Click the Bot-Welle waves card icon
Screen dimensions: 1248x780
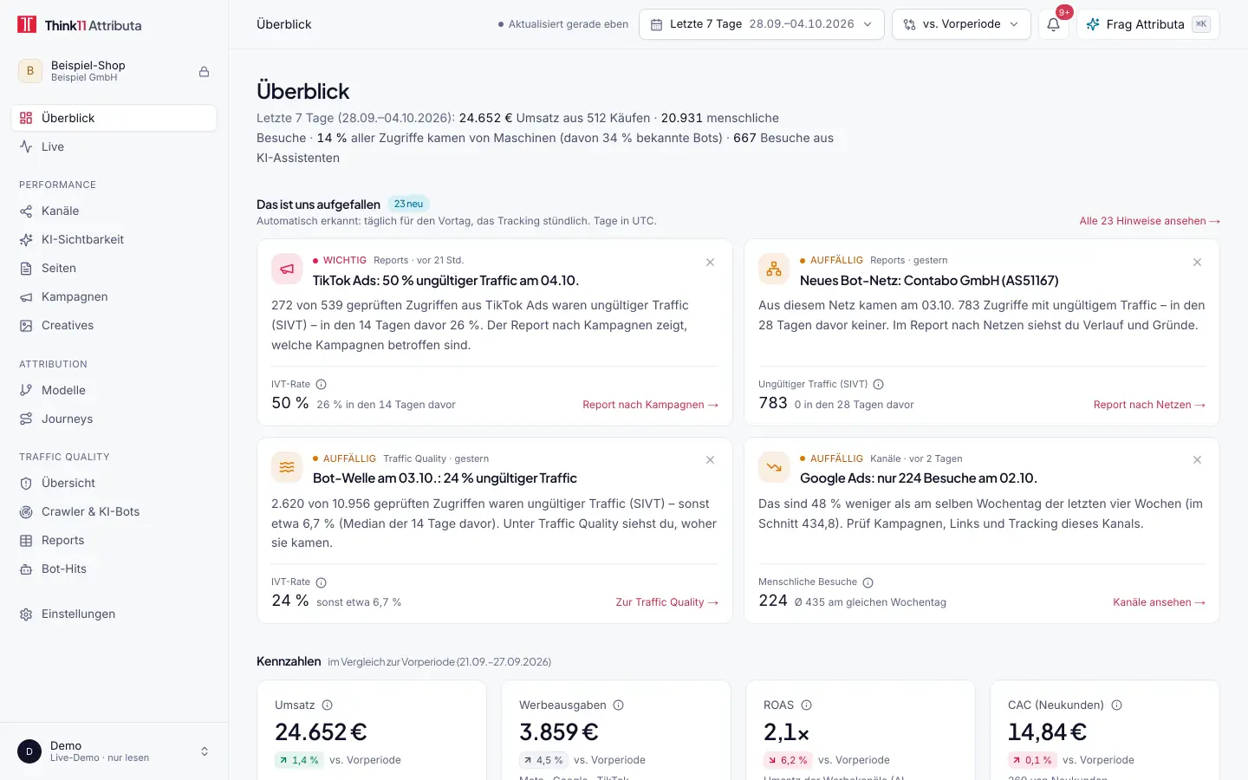click(287, 467)
